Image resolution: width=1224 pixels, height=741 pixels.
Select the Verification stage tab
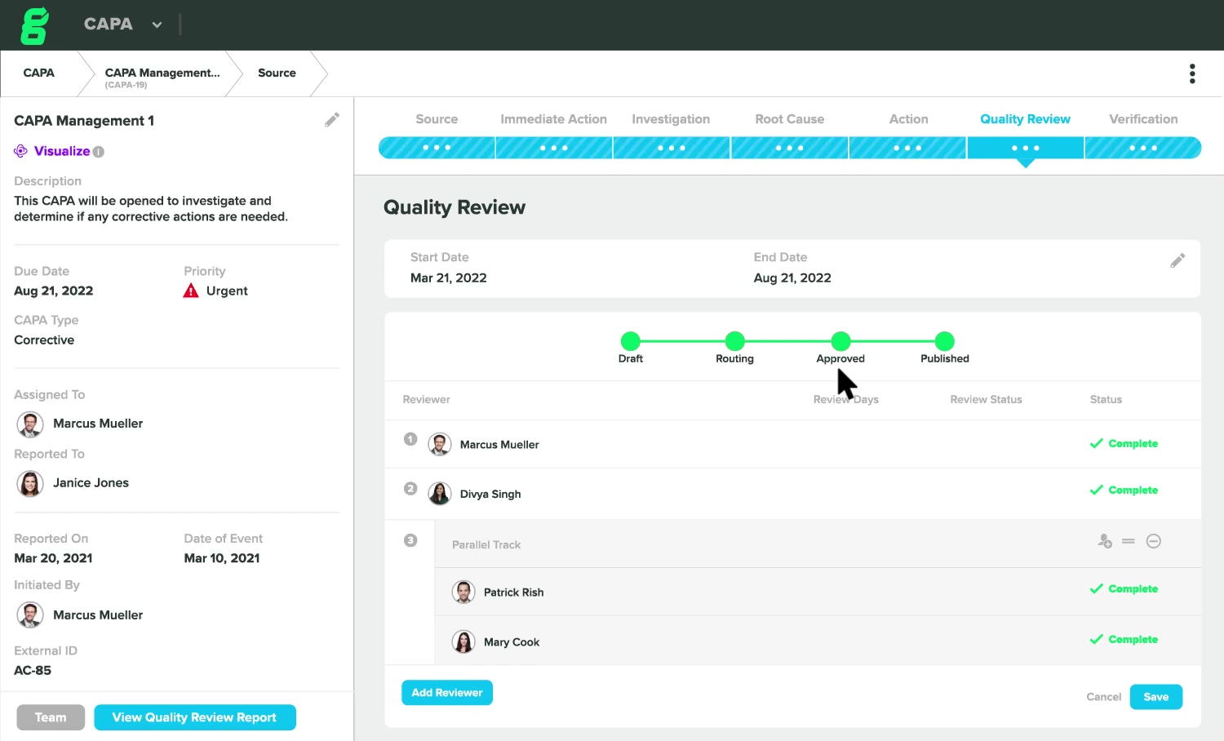point(1142,119)
